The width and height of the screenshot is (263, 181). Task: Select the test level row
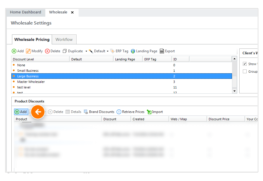click(x=122, y=87)
